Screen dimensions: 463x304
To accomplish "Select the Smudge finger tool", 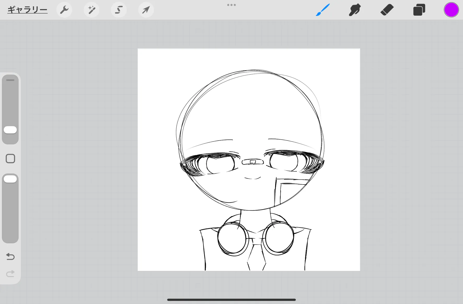I will (355, 10).
